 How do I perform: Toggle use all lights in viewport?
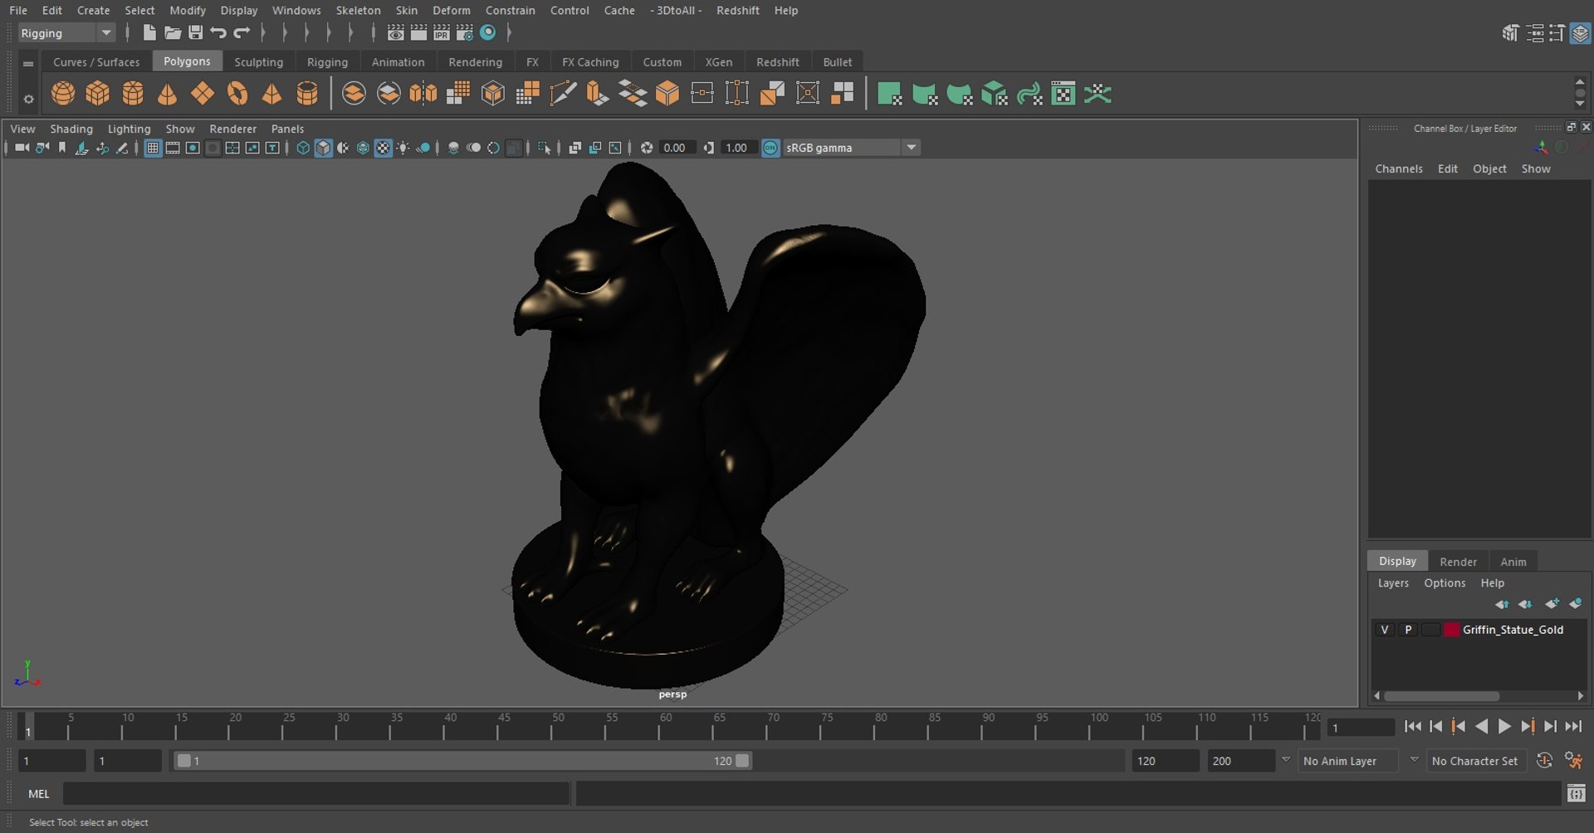click(x=403, y=148)
